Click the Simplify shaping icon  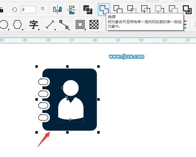[x=146, y=9]
